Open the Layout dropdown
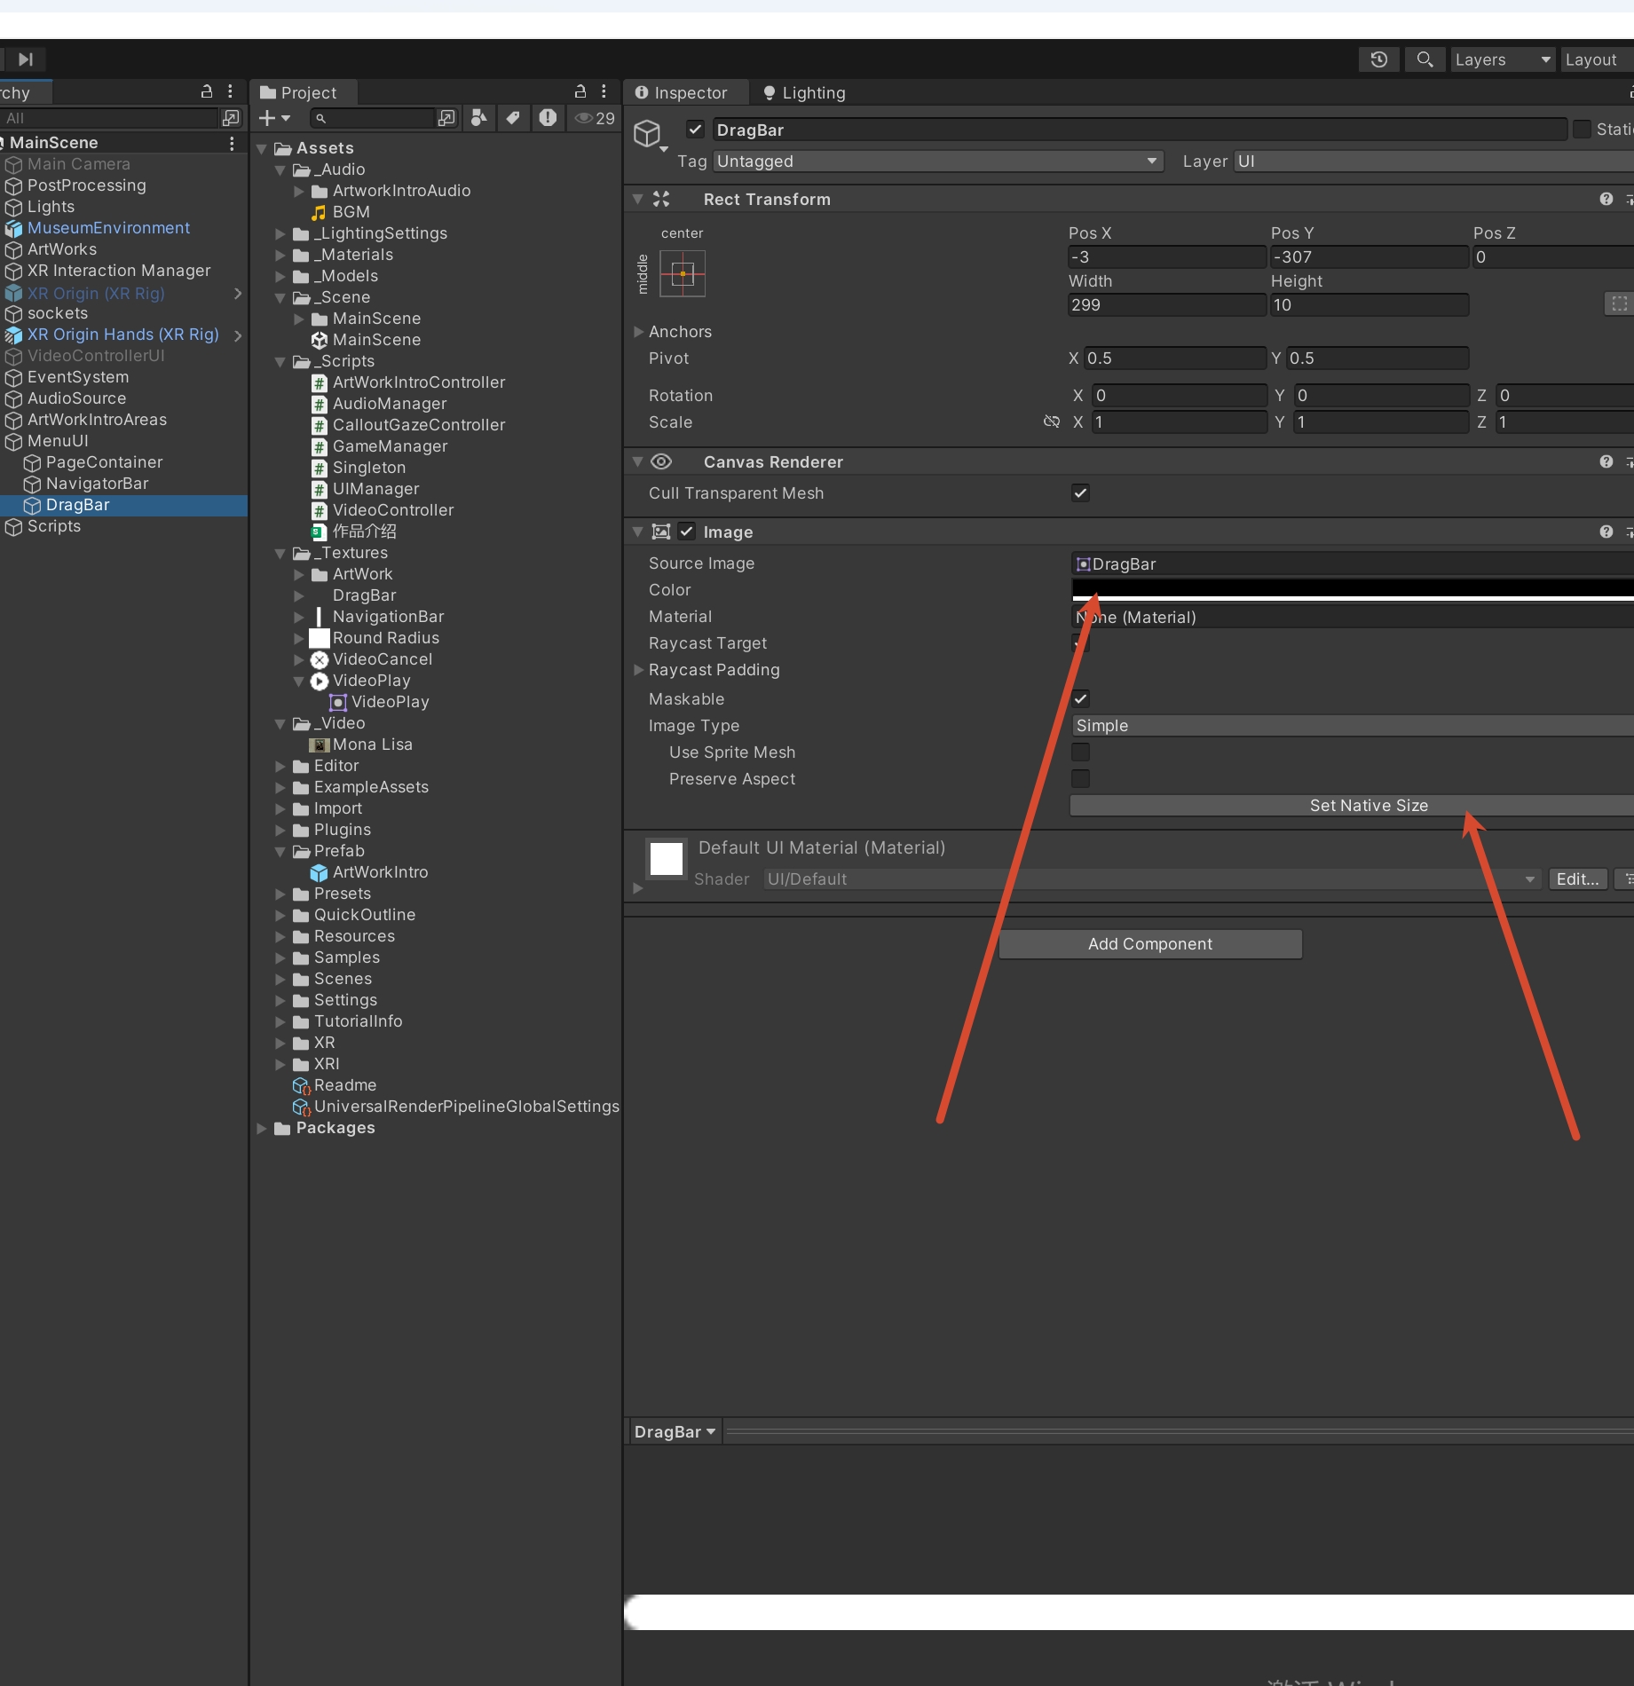The height and width of the screenshot is (1686, 1634). [1597, 59]
